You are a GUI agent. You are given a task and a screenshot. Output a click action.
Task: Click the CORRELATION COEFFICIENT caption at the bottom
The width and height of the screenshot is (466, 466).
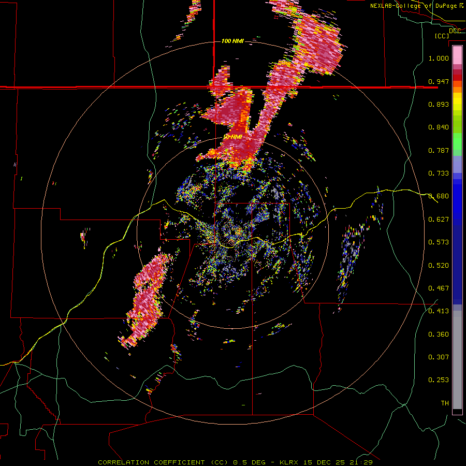(235, 462)
